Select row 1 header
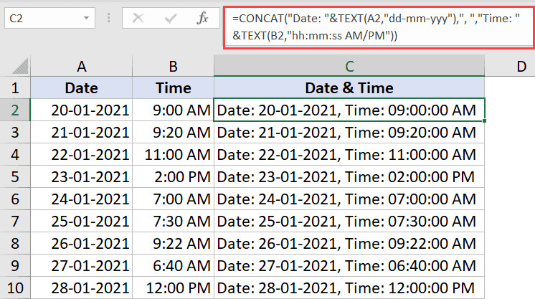Screen dimensions: 535x299 point(16,88)
